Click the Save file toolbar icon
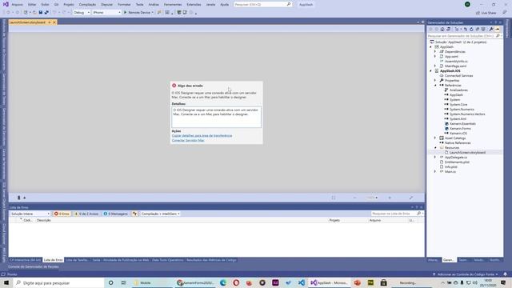Screen dimensions: 512x288 [x=41, y=13]
